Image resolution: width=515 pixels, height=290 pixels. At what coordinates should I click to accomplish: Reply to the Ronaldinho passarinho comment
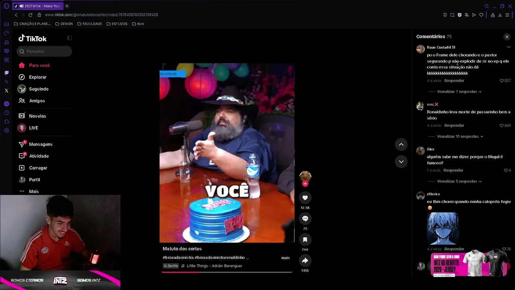coord(454,125)
